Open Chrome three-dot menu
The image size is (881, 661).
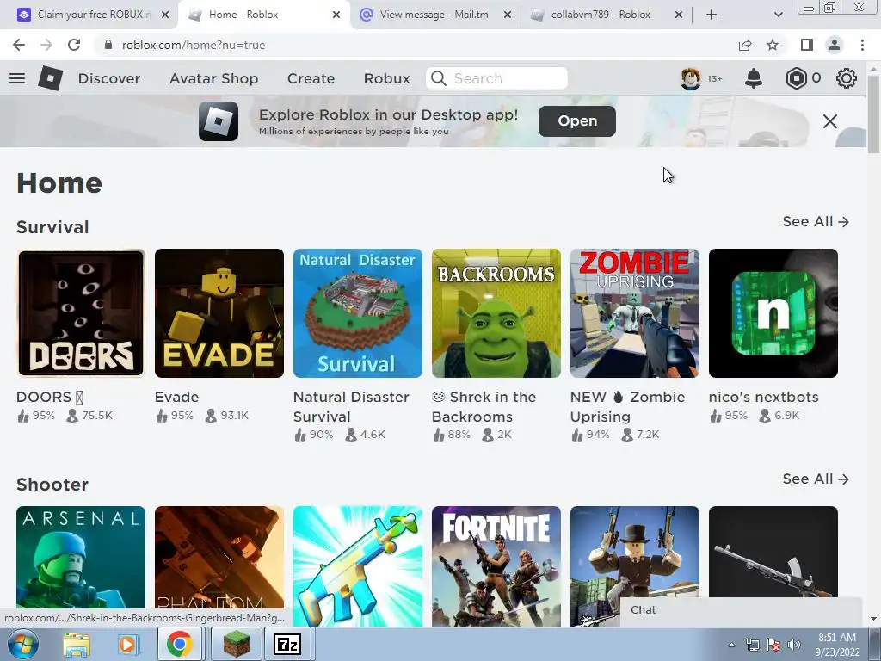[862, 45]
